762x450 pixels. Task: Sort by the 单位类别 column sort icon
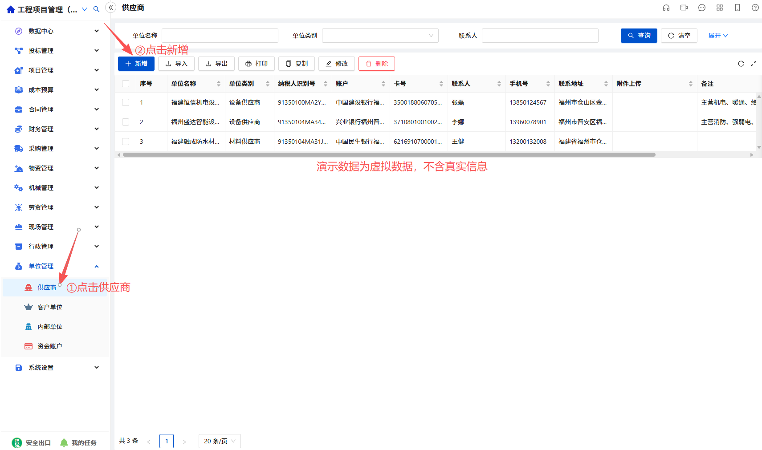268,84
